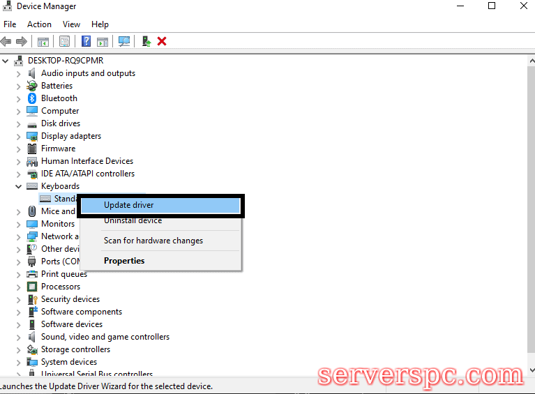Click the Storage controllers icon

(32, 349)
